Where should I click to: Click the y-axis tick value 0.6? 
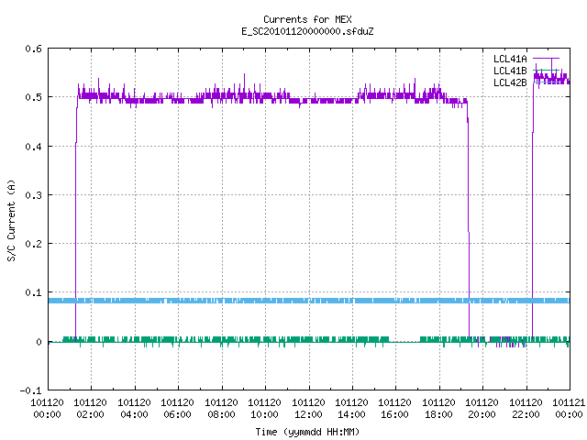coord(33,49)
